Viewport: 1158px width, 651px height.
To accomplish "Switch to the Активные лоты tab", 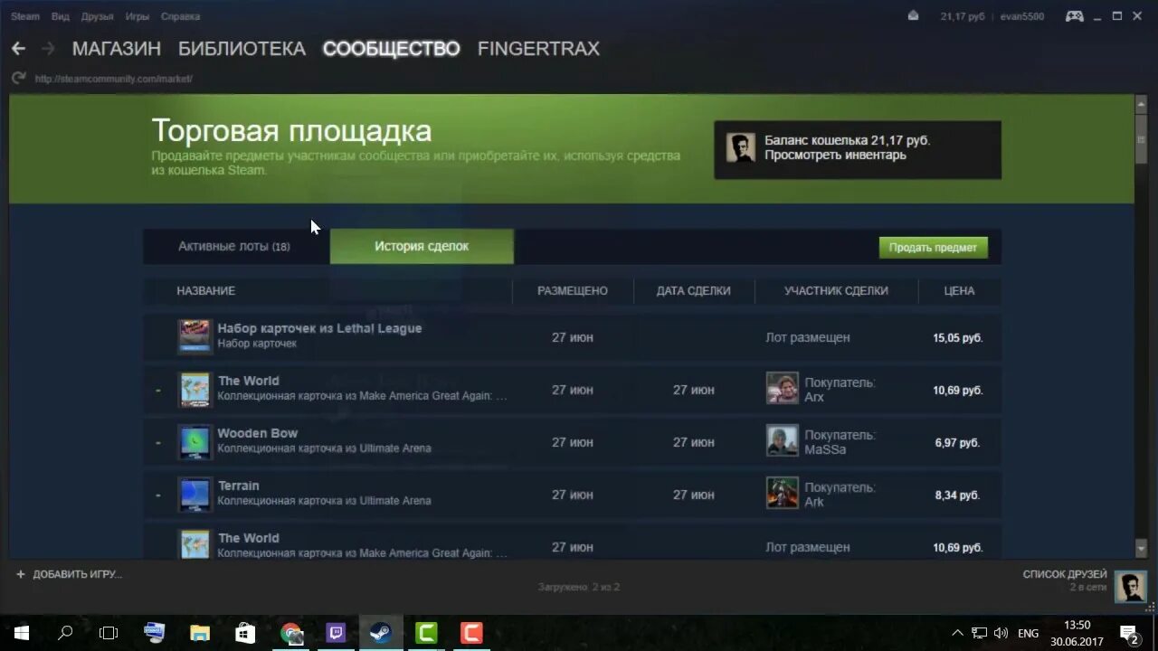I will coord(234,246).
